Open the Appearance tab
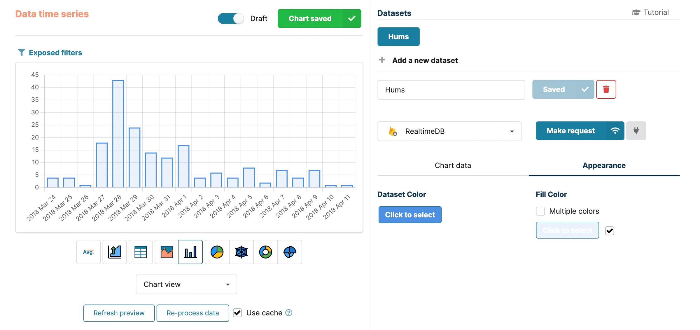700x330 pixels. tap(604, 165)
